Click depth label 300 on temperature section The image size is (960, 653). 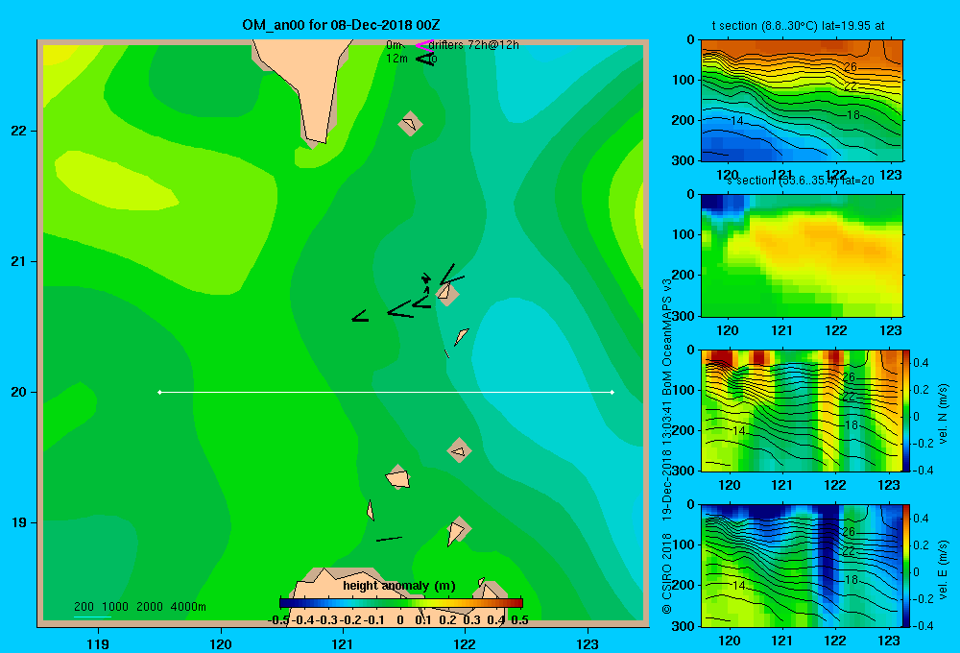click(683, 160)
